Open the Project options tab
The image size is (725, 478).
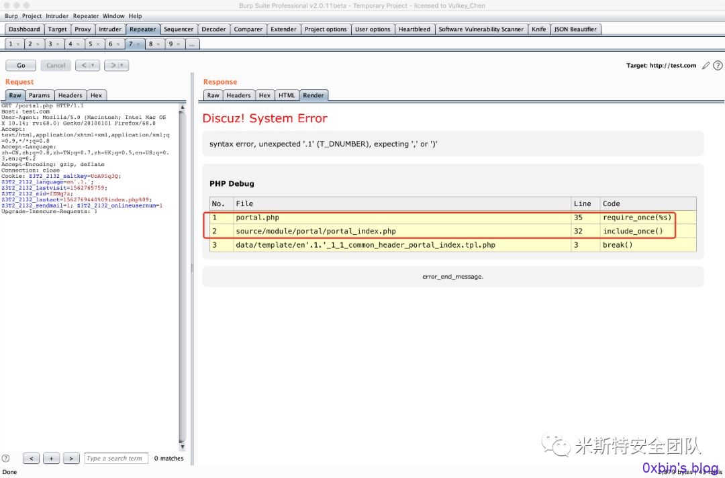(x=326, y=29)
